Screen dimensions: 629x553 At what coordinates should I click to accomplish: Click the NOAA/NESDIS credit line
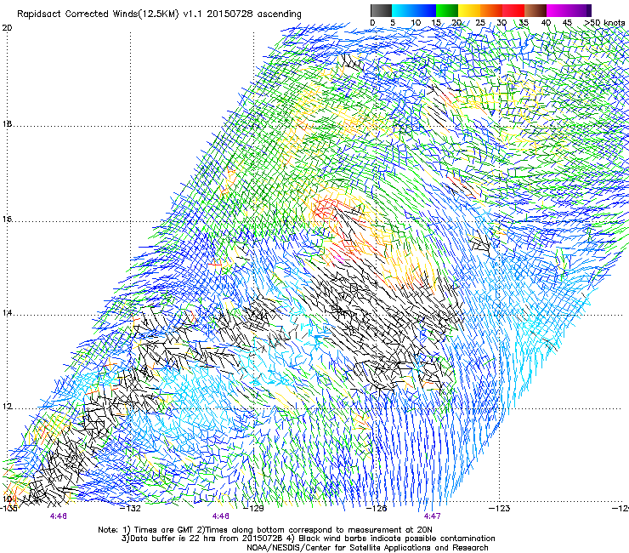pyautogui.click(x=367, y=547)
